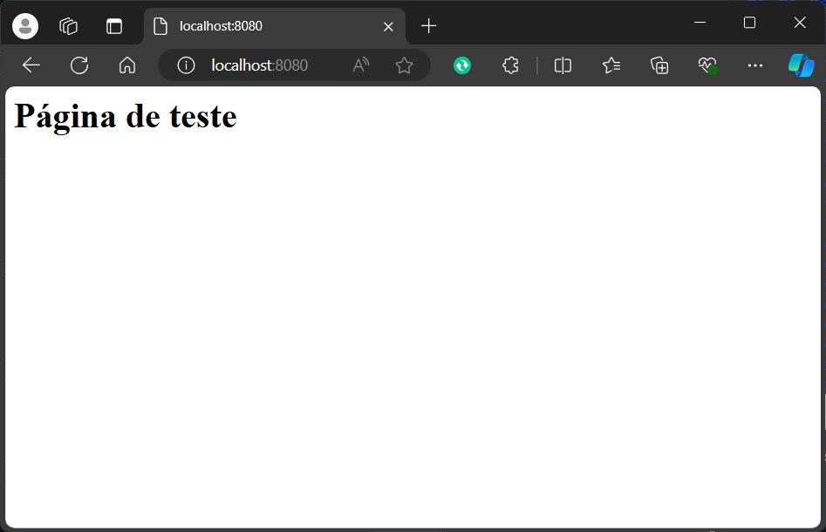Close the localhost:8080 tab

[x=388, y=26]
